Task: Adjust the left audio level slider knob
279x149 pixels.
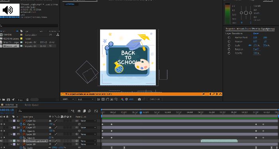Action: click(x=241, y=13)
